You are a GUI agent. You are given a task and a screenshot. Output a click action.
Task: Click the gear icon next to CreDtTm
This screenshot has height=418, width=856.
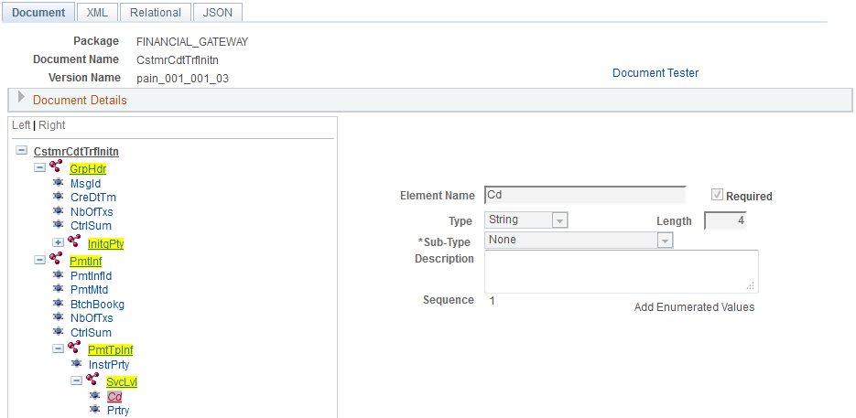(x=58, y=197)
